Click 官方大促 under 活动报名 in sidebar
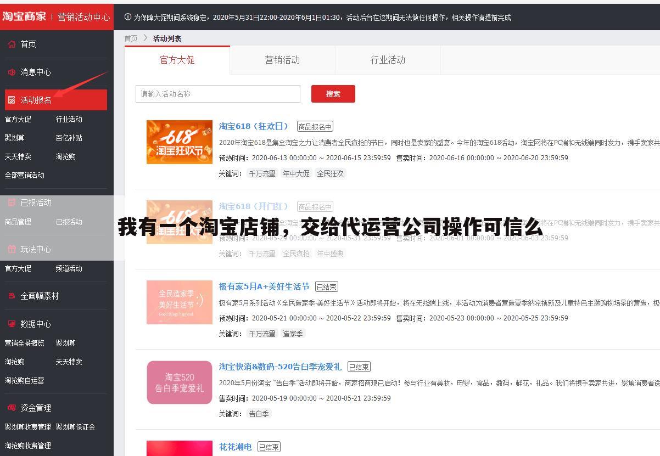The width and height of the screenshot is (660, 456). tap(18, 119)
